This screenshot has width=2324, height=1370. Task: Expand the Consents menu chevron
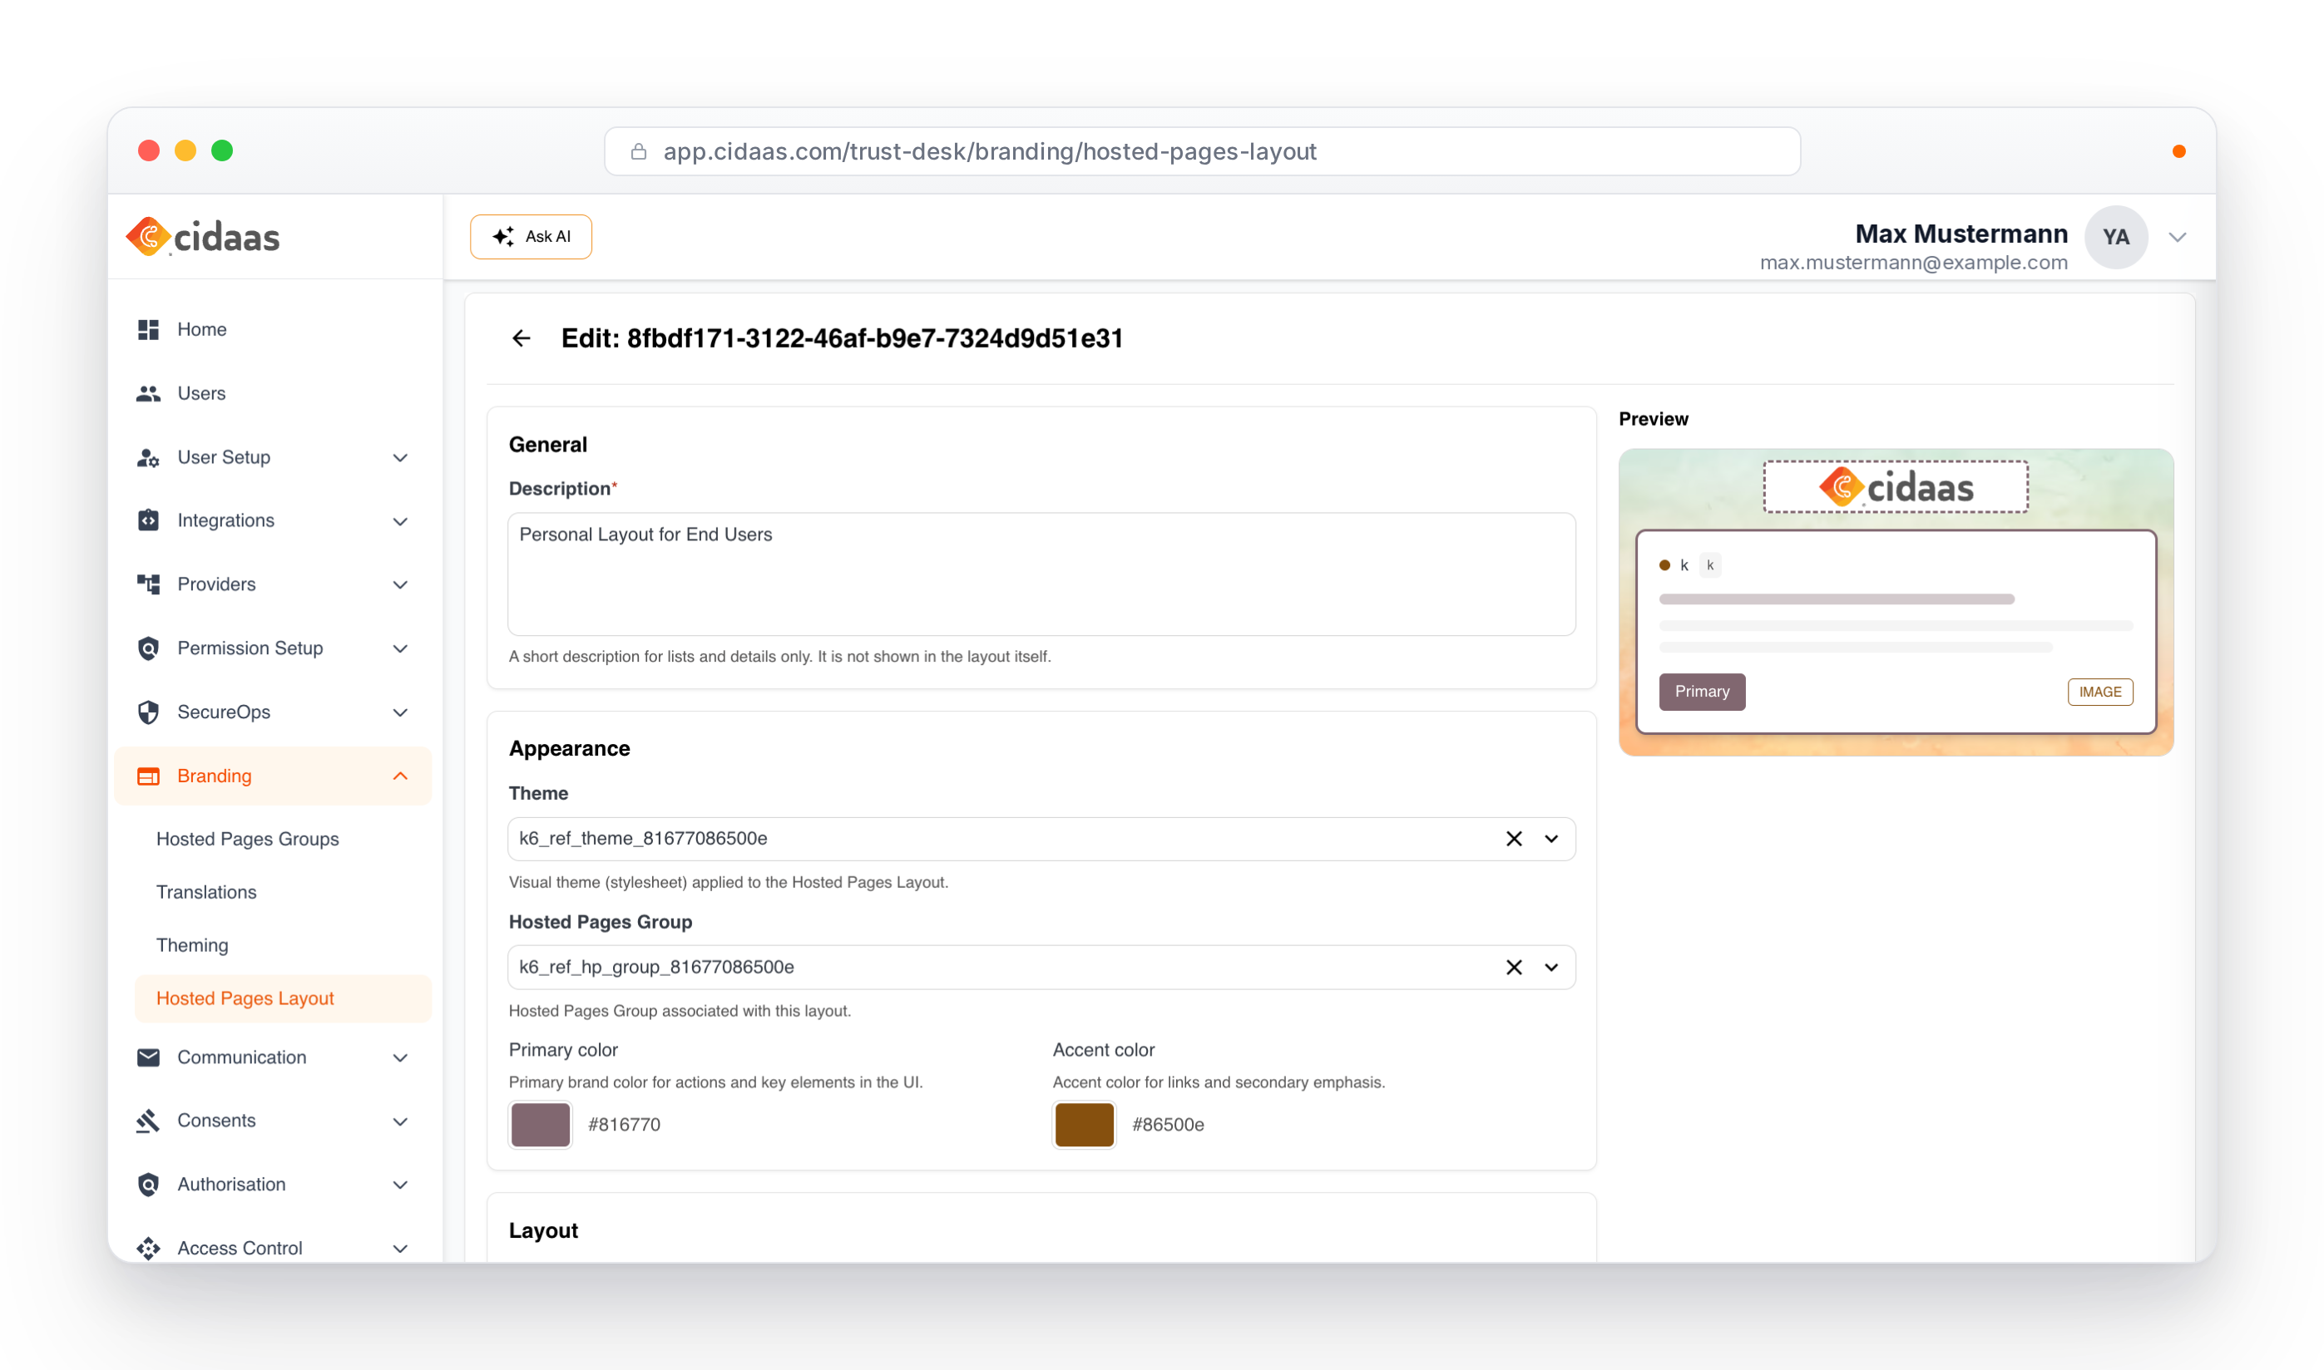(400, 1121)
